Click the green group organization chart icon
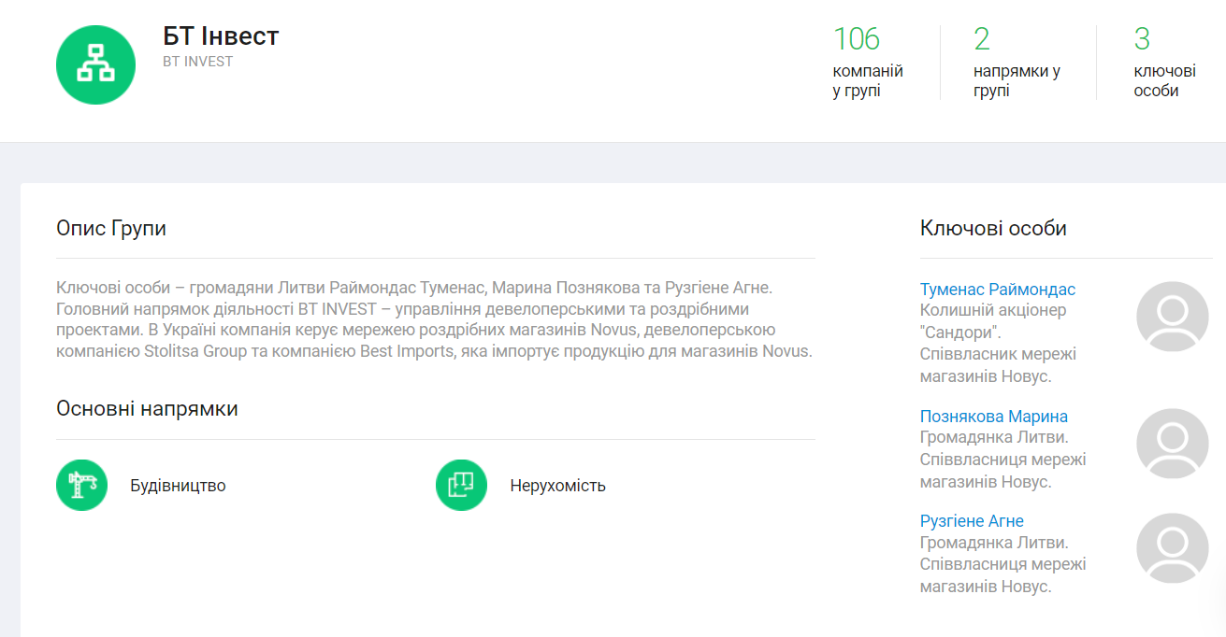 point(95,64)
